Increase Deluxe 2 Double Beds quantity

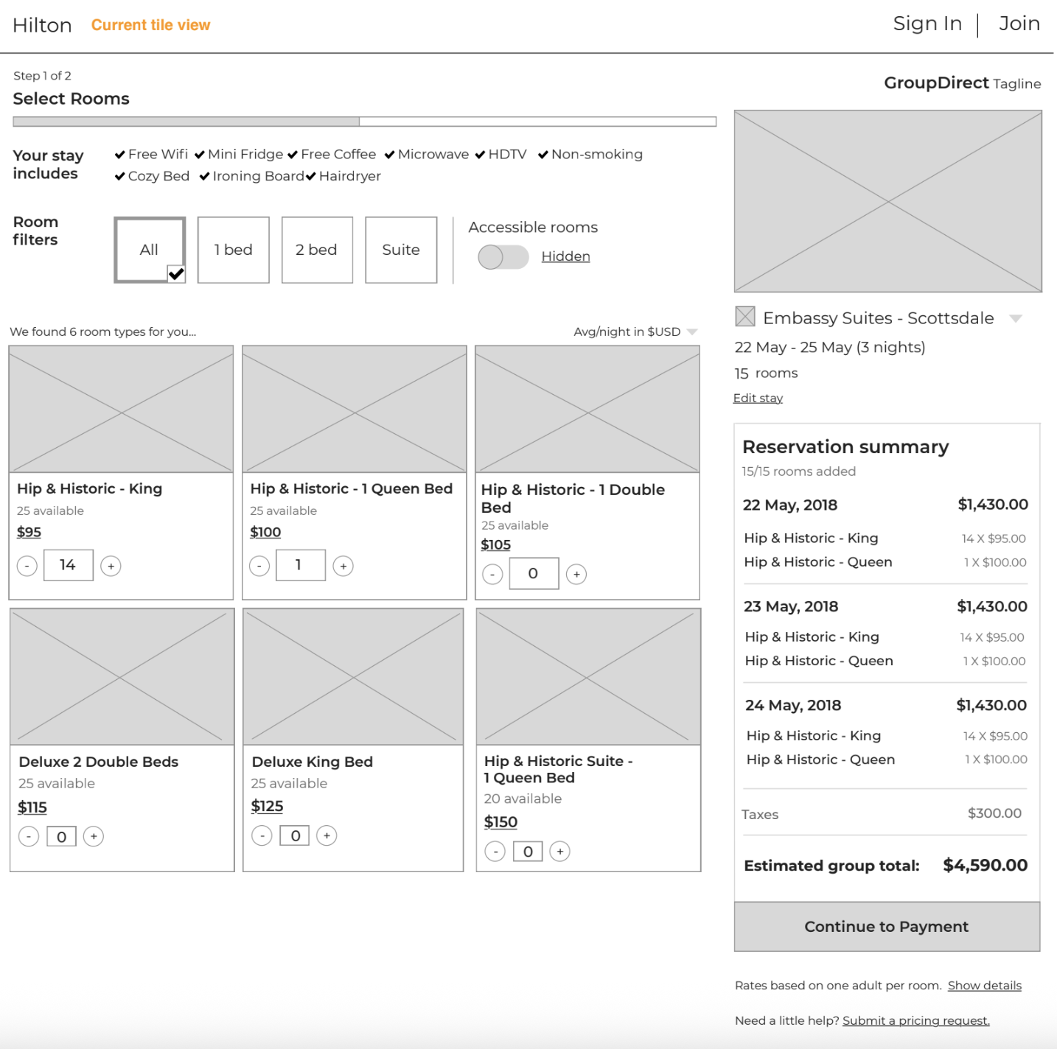(x=94, y=836)
